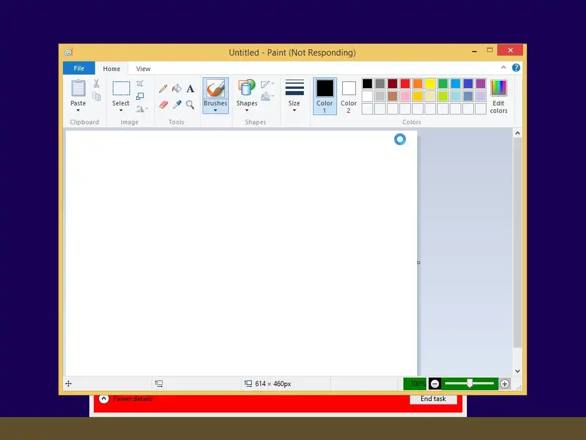Select the Pencil tool
The image size is (586, 440).
pyautogui.click(x=163, y=89)
